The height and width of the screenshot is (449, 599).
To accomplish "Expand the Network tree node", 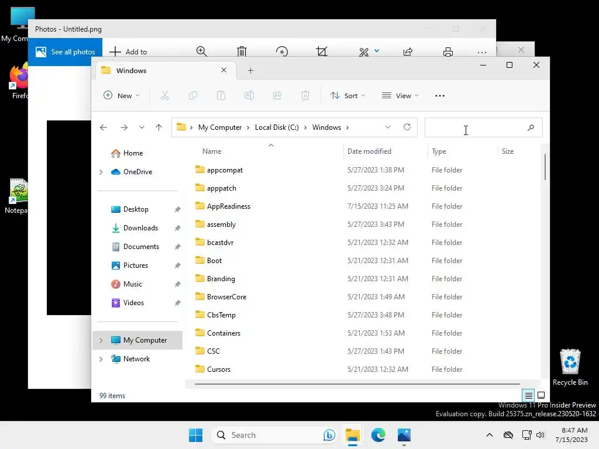I will (x=101, y=359).
